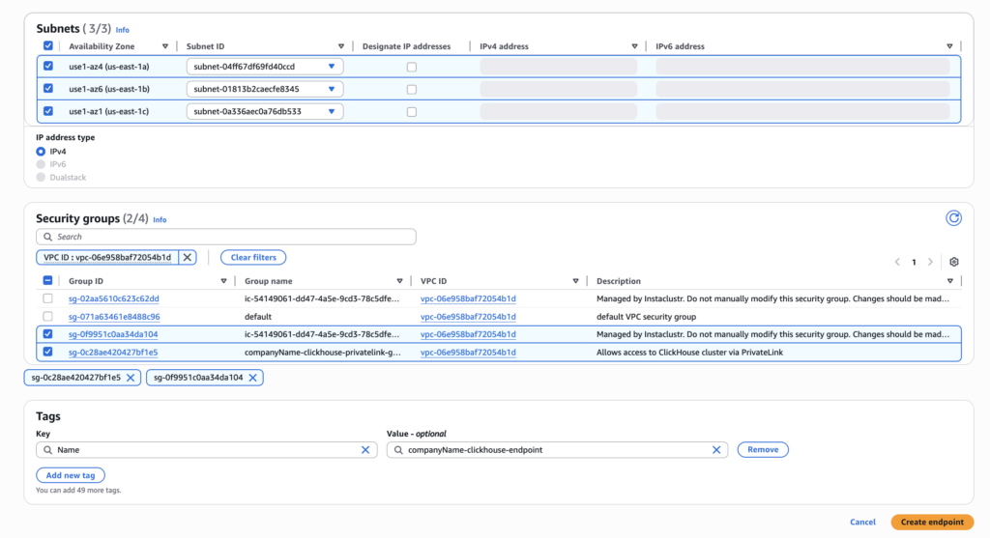Click the refresh security groups icon
The width and height of the screenshot is (990, 538).
[x=953, y=218]
